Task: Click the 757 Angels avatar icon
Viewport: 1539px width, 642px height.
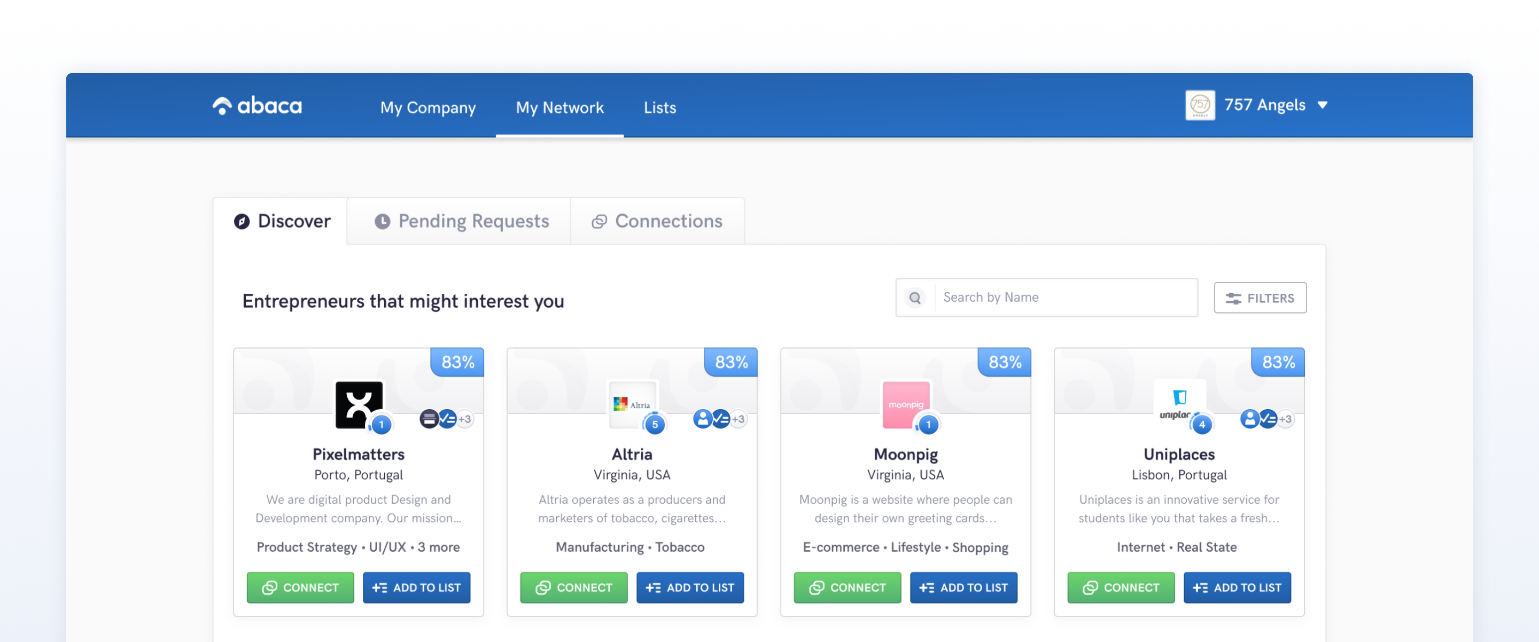Action: [1200, 105]
